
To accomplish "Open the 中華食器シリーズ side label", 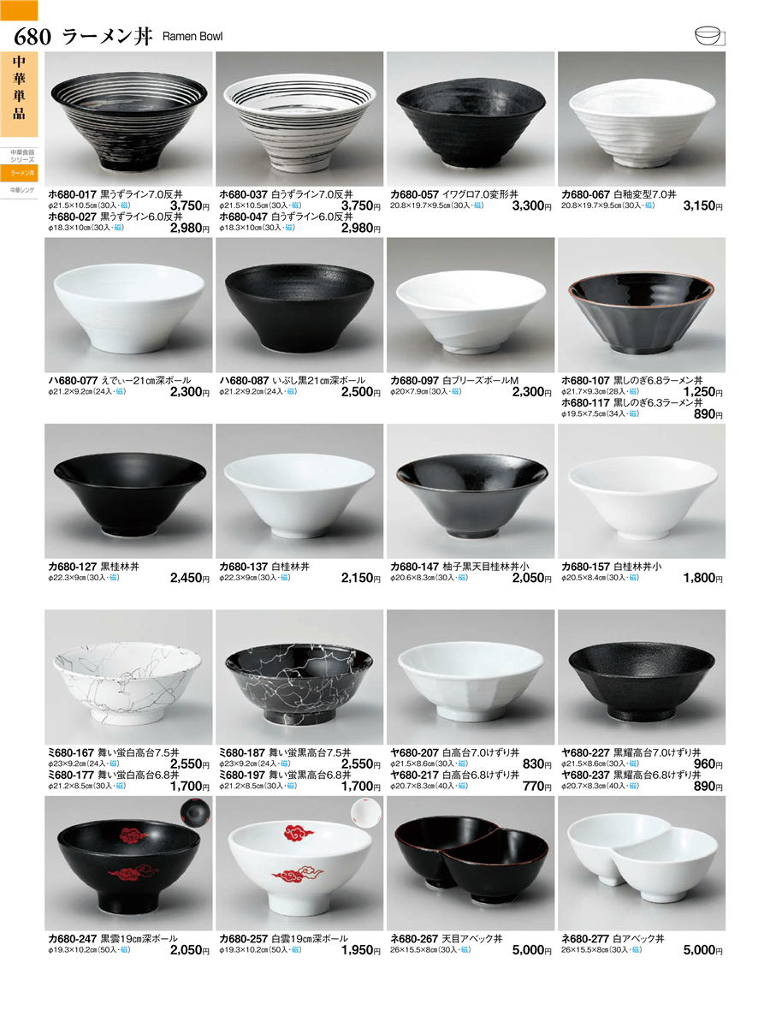I will (x=22, y=156).
